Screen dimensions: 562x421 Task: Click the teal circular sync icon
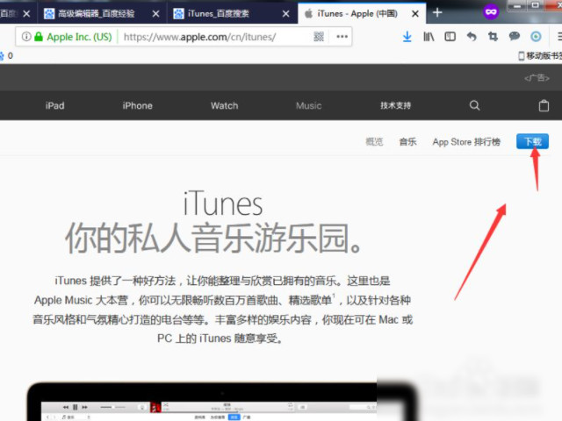pos(536,37)
